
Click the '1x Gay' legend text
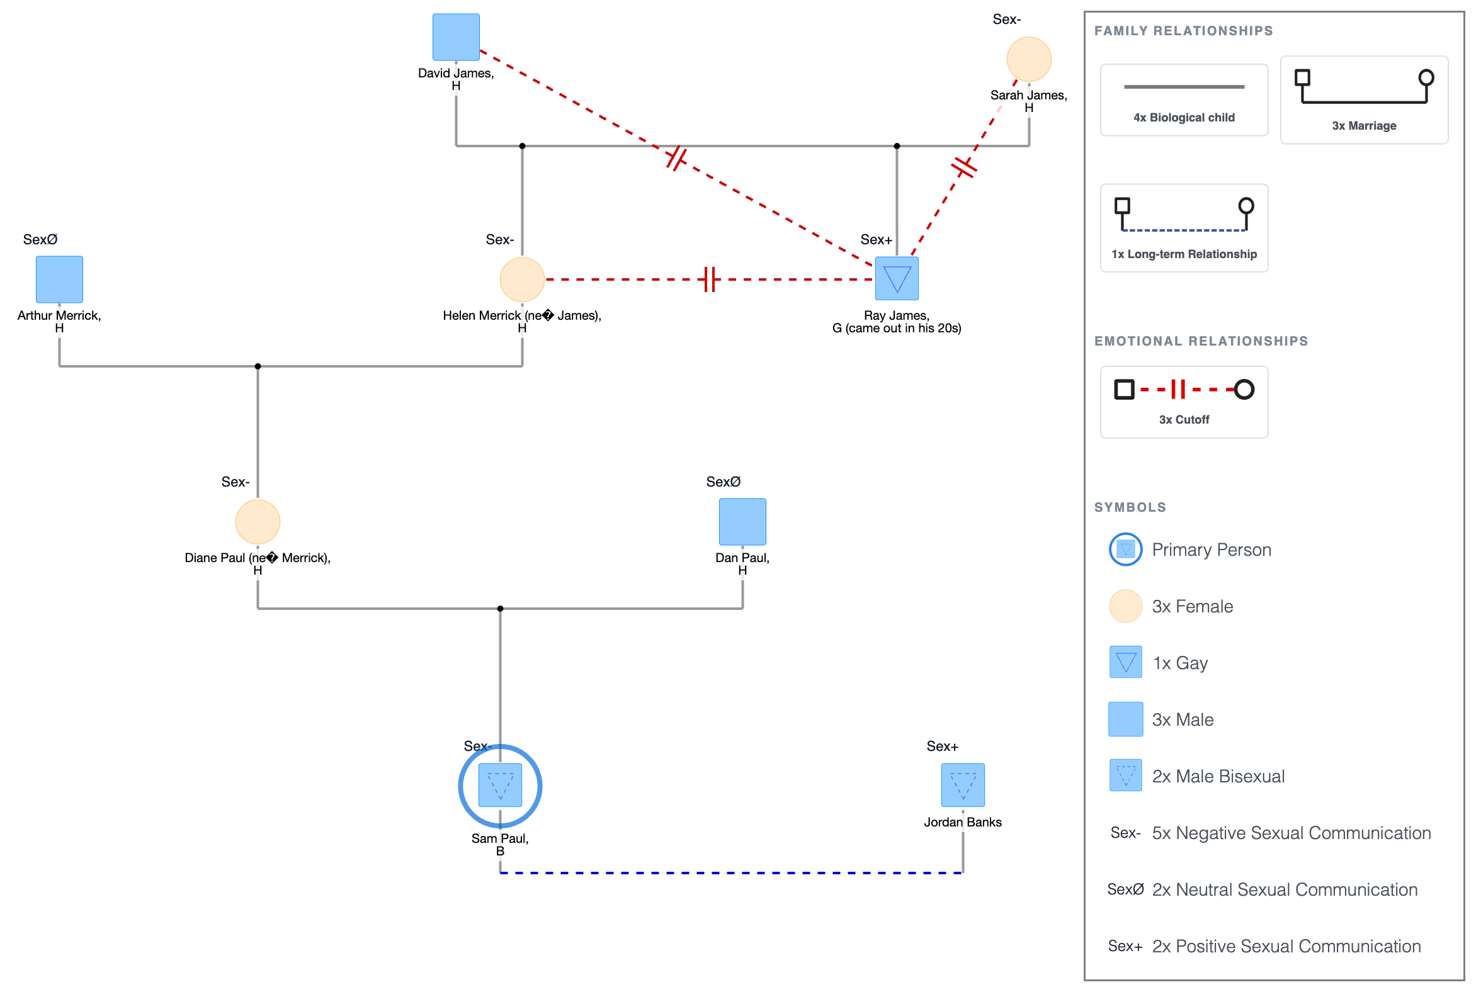click(1180, 662)
